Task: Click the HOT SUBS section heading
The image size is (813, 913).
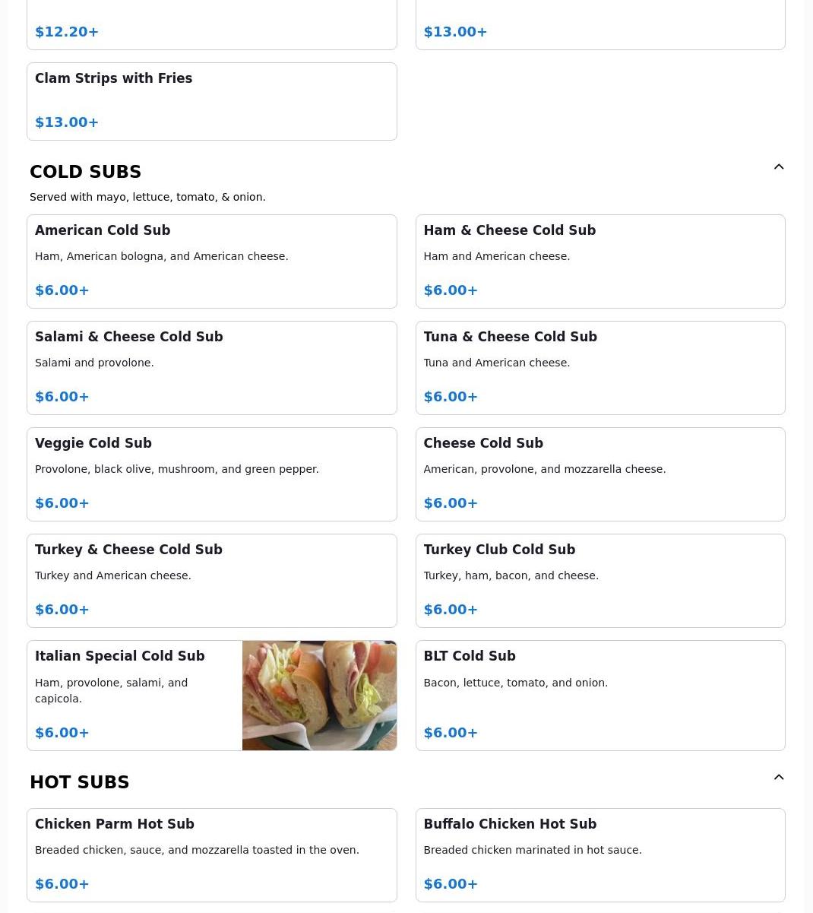Action: (x=80, y=782)
